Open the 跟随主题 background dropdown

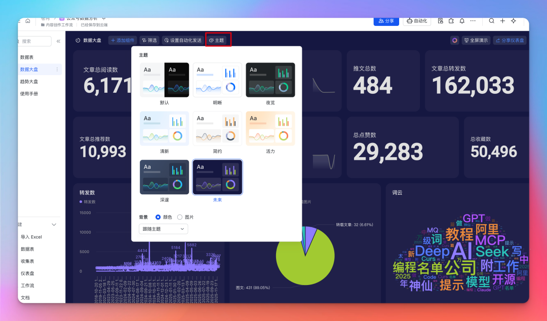pyautogui.click(x=163, y=229)
